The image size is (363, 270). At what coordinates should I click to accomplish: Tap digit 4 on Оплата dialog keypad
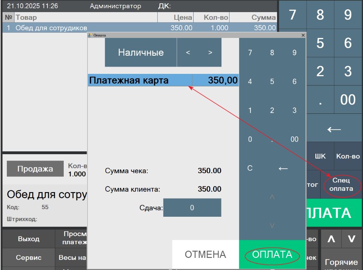click(x=250, y=82)
